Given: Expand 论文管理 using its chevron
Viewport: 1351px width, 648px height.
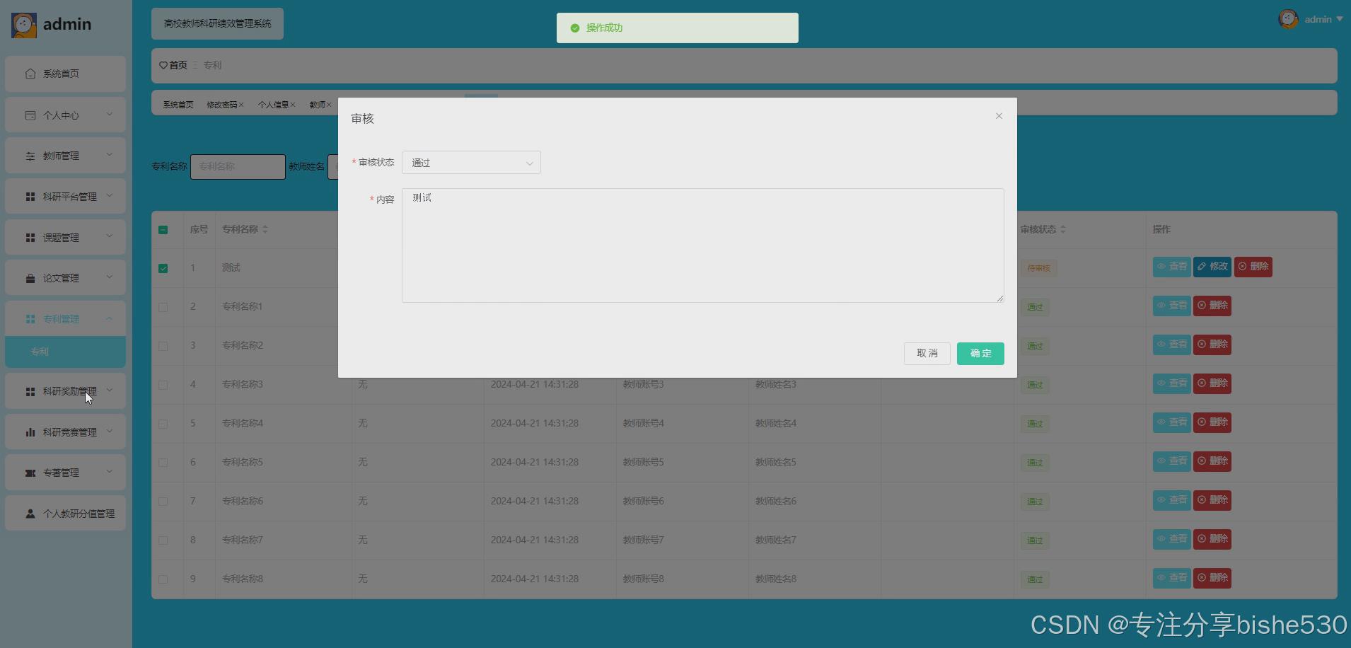Looking at the screenshot, I should point(110,277).
